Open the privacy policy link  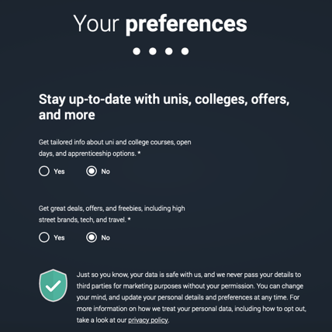(148, 320)
